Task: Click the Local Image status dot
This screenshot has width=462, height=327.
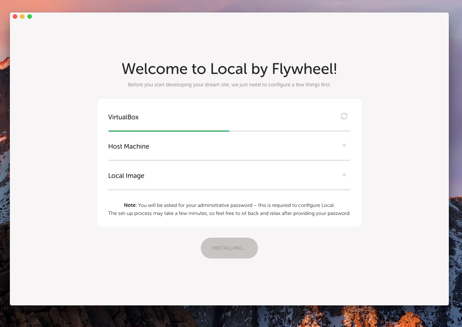Action: click(344, 175)
